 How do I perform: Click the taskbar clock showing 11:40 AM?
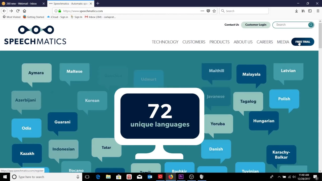click(304, 177)
